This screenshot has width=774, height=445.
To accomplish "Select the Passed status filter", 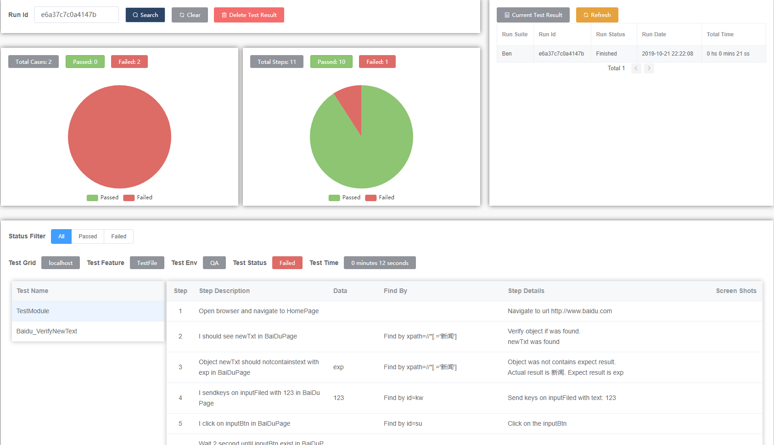I will (88, 237).
